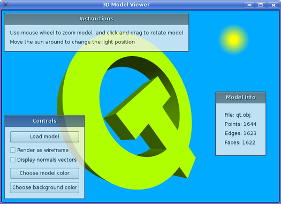Click the Faces: 1622 text
The image size is (281, 204).
click(x=240, y=142)
